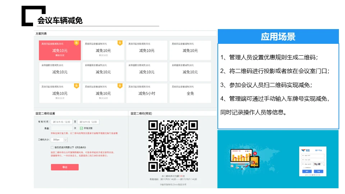345x194 pixels.
Task: Click text 同时记录操作人员等信息
Action: [x=252, y=112]
